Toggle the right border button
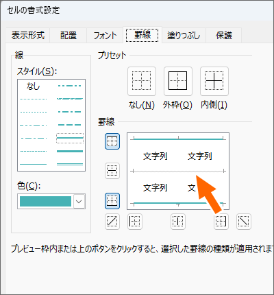The height and width of the screenshot is (295, 274). [x=221, y=222]
